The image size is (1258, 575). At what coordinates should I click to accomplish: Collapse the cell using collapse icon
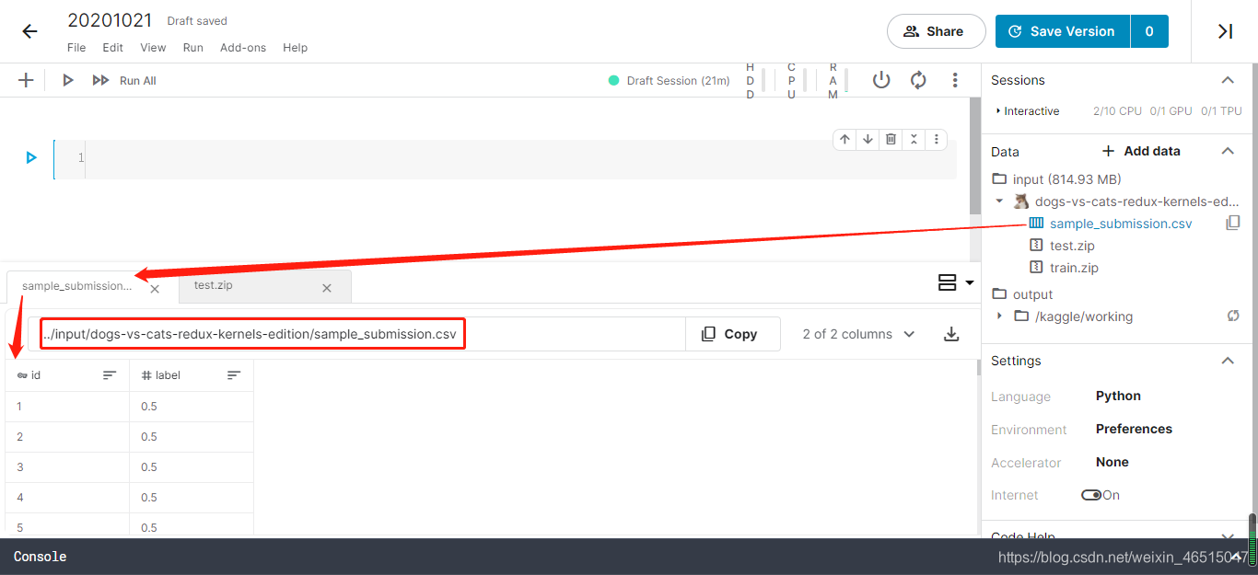pyautogui.click(x=914, y=139)
